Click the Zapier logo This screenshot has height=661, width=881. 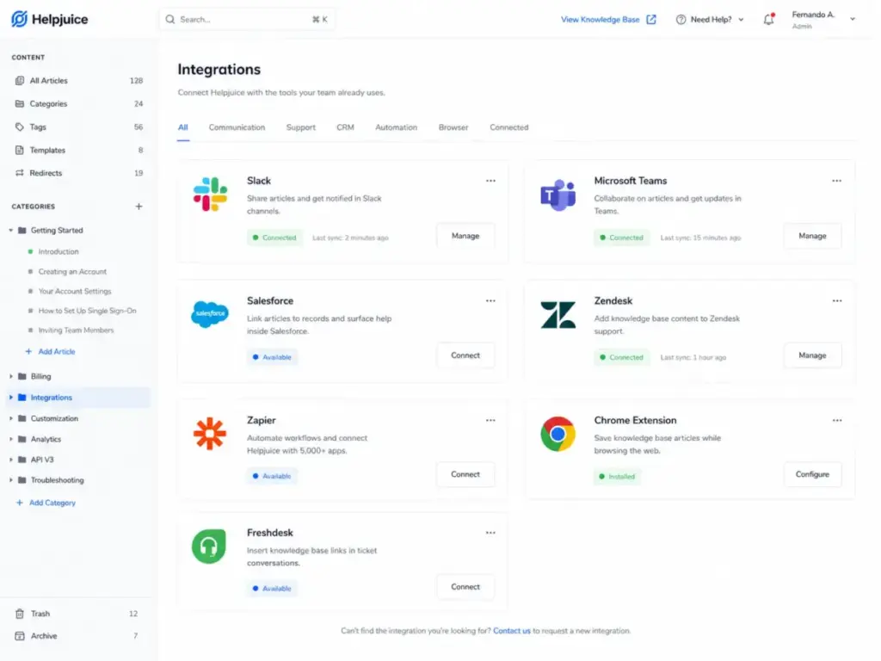tap(210, 434)
